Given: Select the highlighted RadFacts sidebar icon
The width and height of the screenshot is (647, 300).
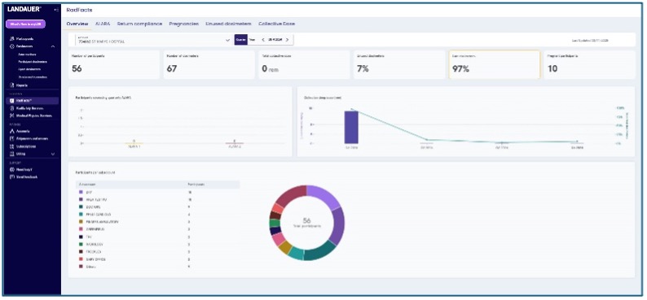Looking at the screenshot, I should (12, 101).
